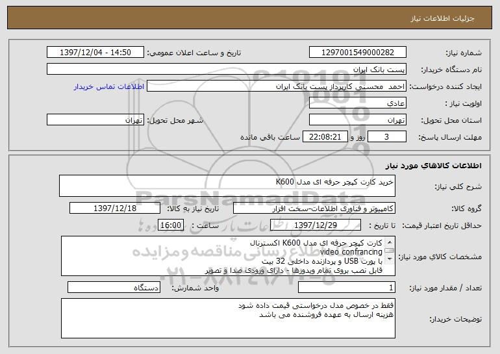Click the واحد شمارش field دستگاه
The width and height of the screenshot is (500, 354).
[114, 287]
